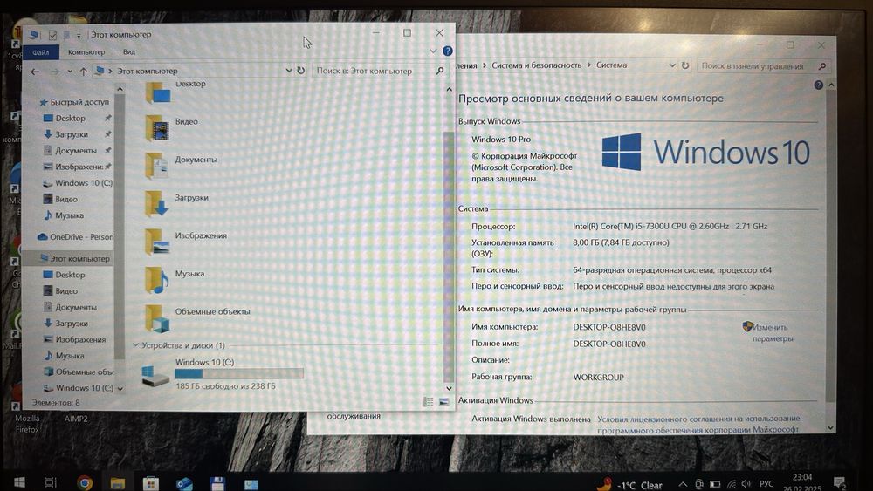
Task: Open the Файл tab in Explorer
Action: click(40, 52)
